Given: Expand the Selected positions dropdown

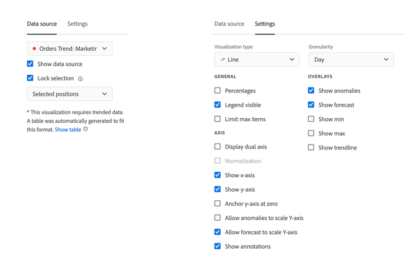Looking at the screenshot, I should click(70, 94).
